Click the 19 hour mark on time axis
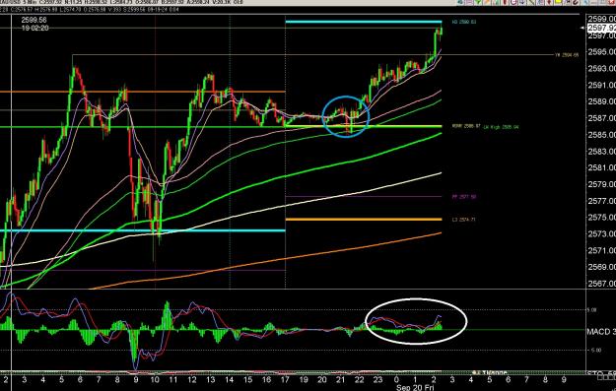 click(304, 379)
